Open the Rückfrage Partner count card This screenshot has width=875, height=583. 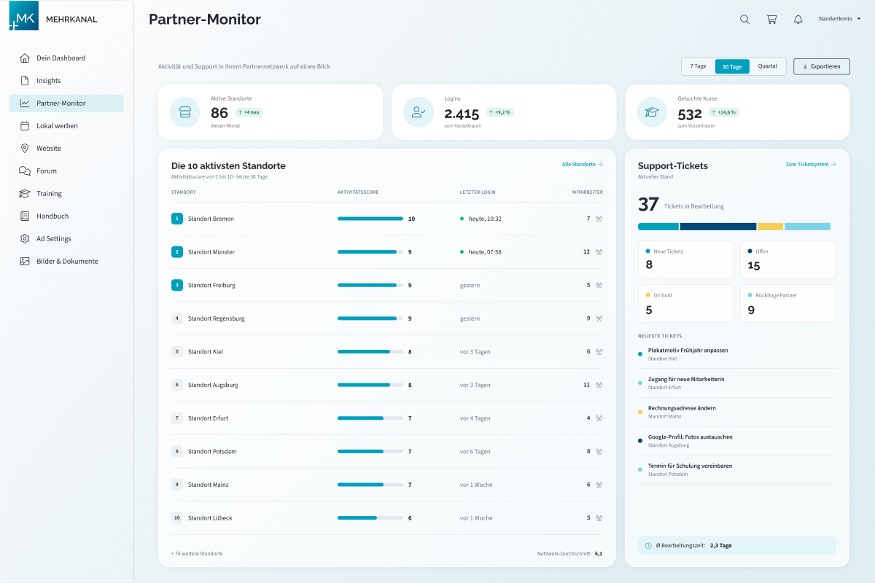[788, 303]
